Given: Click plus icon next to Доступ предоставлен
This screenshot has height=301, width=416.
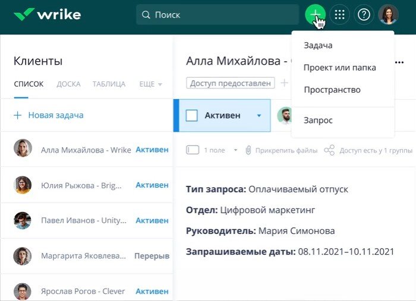Looking at the screenshot, I should [x=284, y=83].
